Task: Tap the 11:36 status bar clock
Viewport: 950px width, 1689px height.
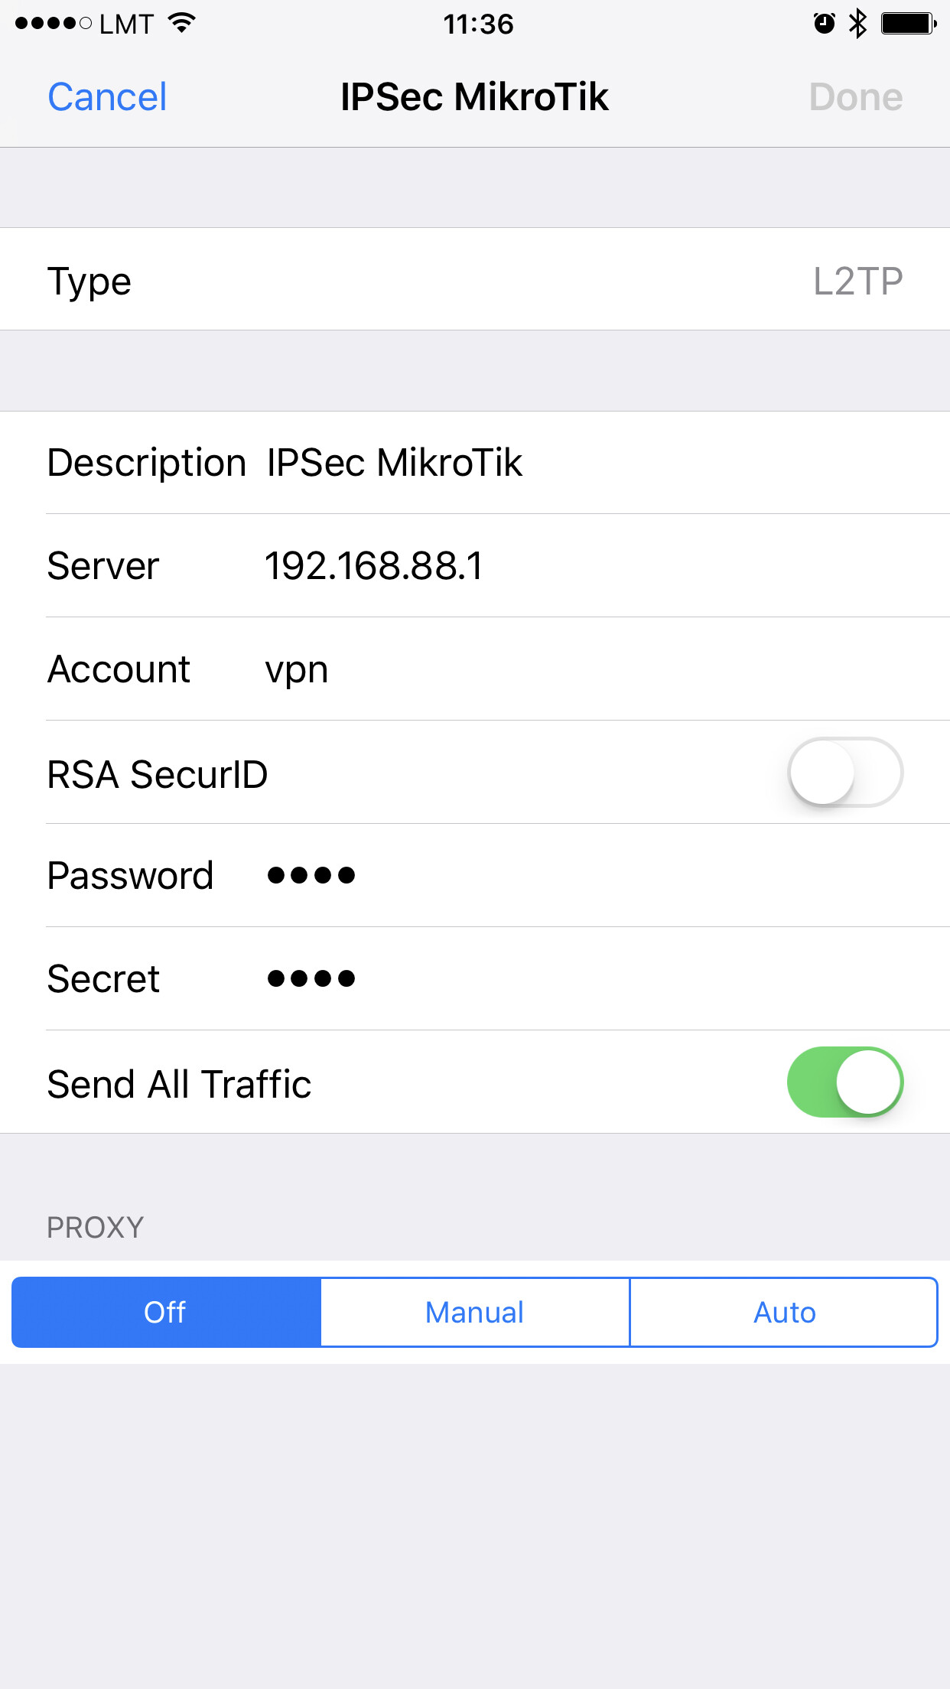Action: [478, 24]
